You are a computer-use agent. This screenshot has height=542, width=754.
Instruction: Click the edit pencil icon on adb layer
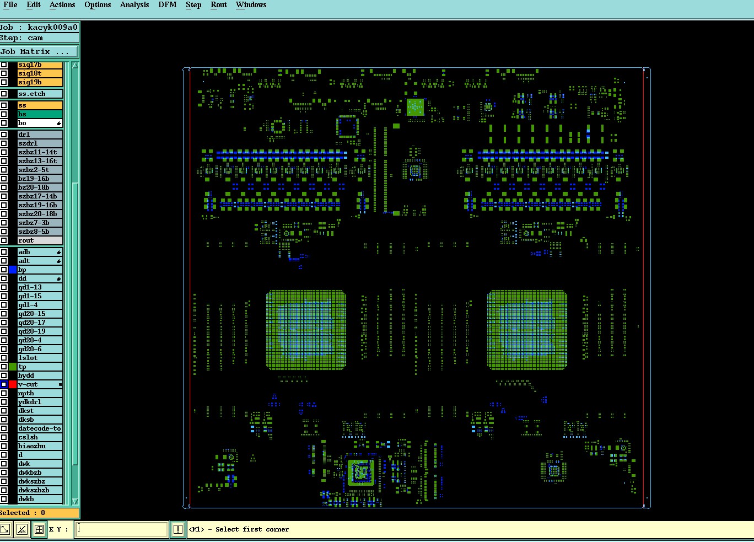click(x=59, y=252)
